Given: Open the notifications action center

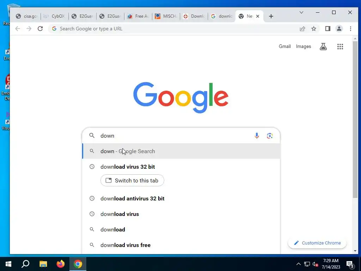Looking at the screenshot, I should pos(350,264).
